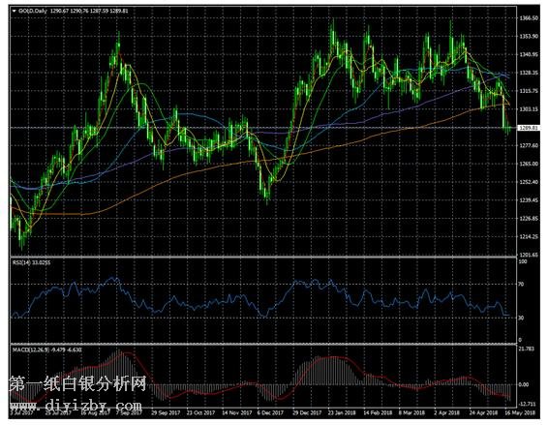
Task: Click the divider between price and RSI panes
Action: 263,258
